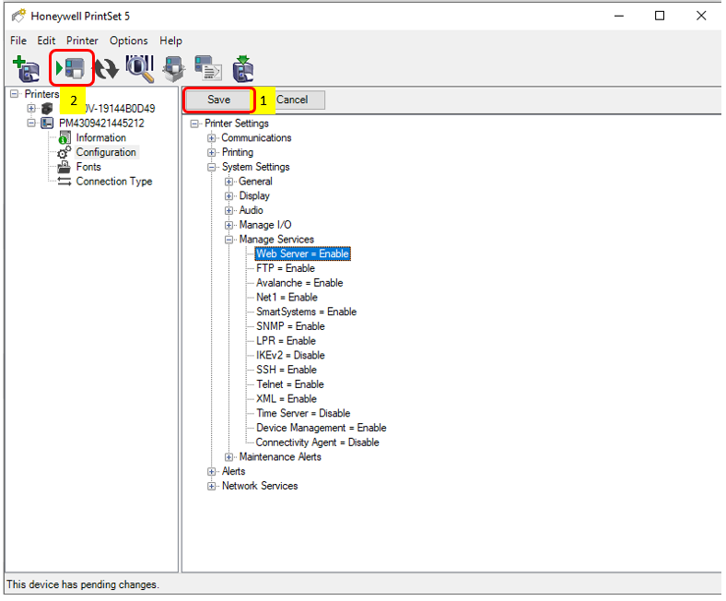Select the Configuration tree label

pos(106,152)
